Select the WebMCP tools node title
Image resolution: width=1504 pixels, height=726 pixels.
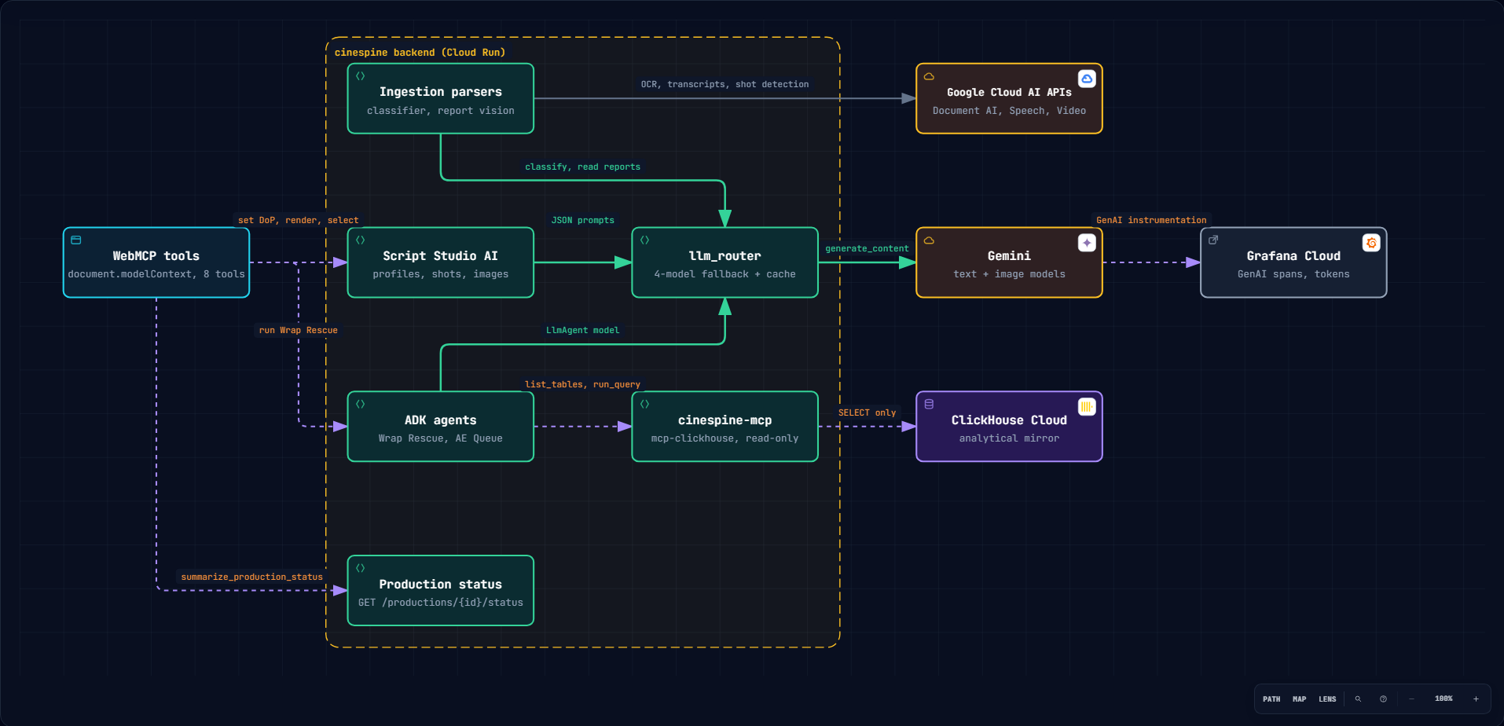click(x=156, y=256)
